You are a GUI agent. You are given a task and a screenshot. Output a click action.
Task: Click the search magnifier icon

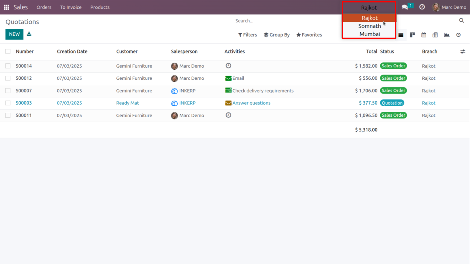(461, 20)
